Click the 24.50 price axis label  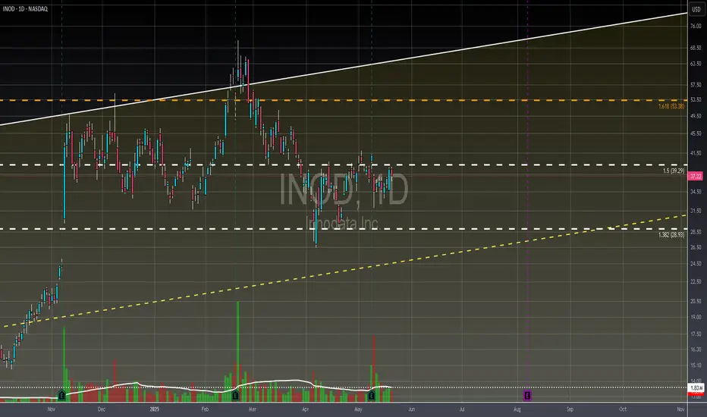(696, 263)
